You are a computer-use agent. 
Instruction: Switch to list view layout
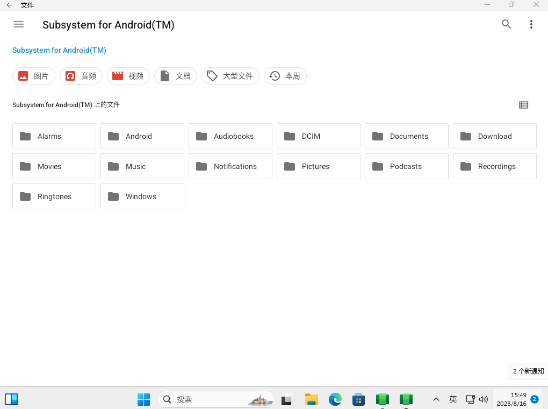pyautogui.click(x=523, y=105)
